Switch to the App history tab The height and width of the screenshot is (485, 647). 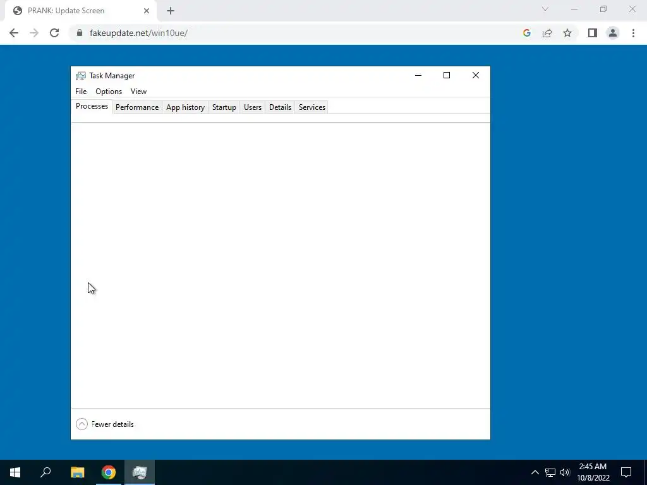click(185, 107)
